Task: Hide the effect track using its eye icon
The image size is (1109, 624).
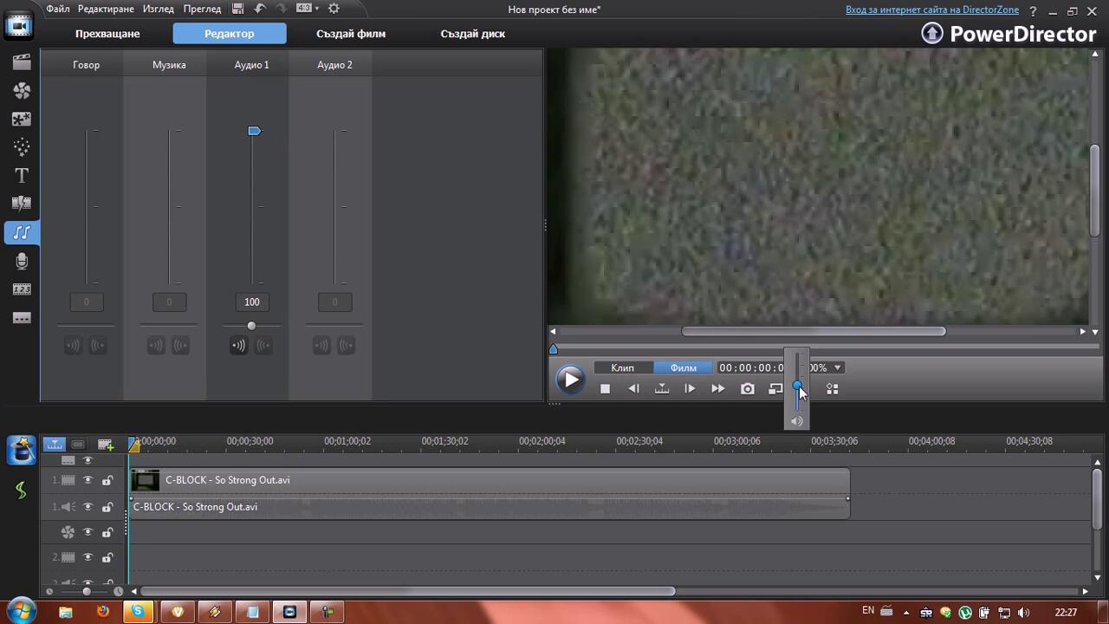Action: tap(88, 532)
